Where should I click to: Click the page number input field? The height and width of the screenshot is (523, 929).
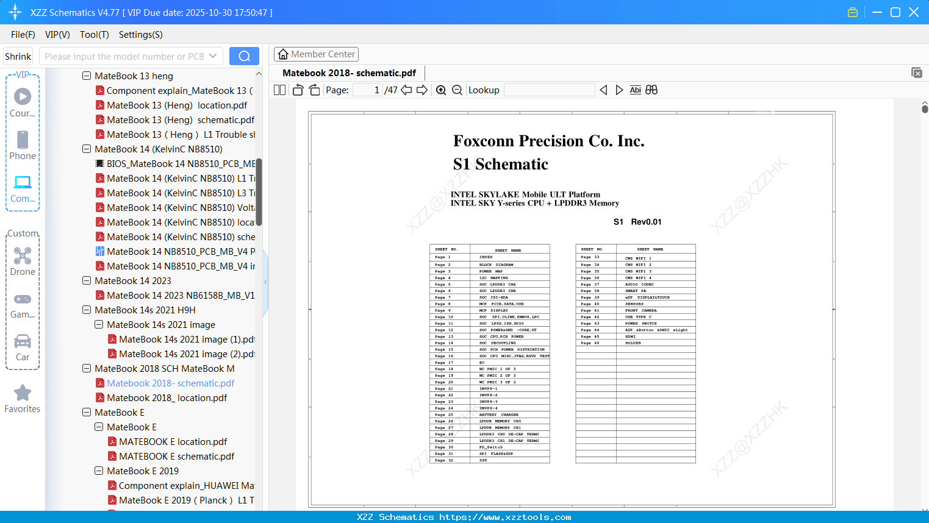pyautogui.click(x=368, y=90)
